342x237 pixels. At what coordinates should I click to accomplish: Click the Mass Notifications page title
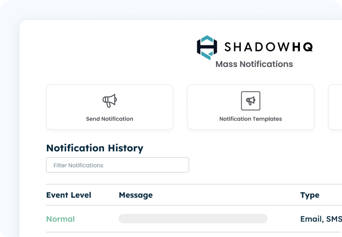[x=254, y=64]
